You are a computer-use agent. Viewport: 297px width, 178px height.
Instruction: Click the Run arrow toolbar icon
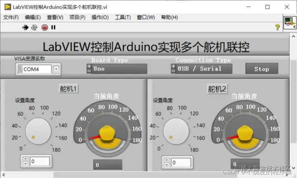pos(25,28)
